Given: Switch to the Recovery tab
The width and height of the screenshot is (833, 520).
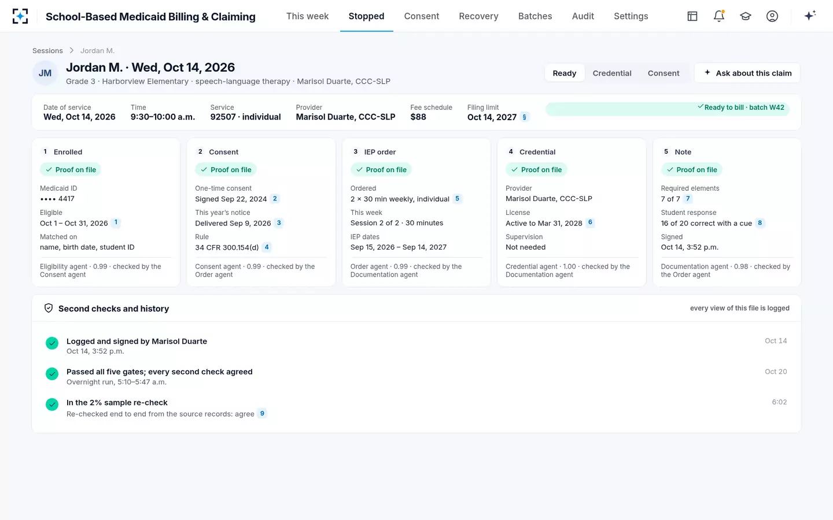Looking at the screenshot, I should pyautogui.click(x=478, y=16).
